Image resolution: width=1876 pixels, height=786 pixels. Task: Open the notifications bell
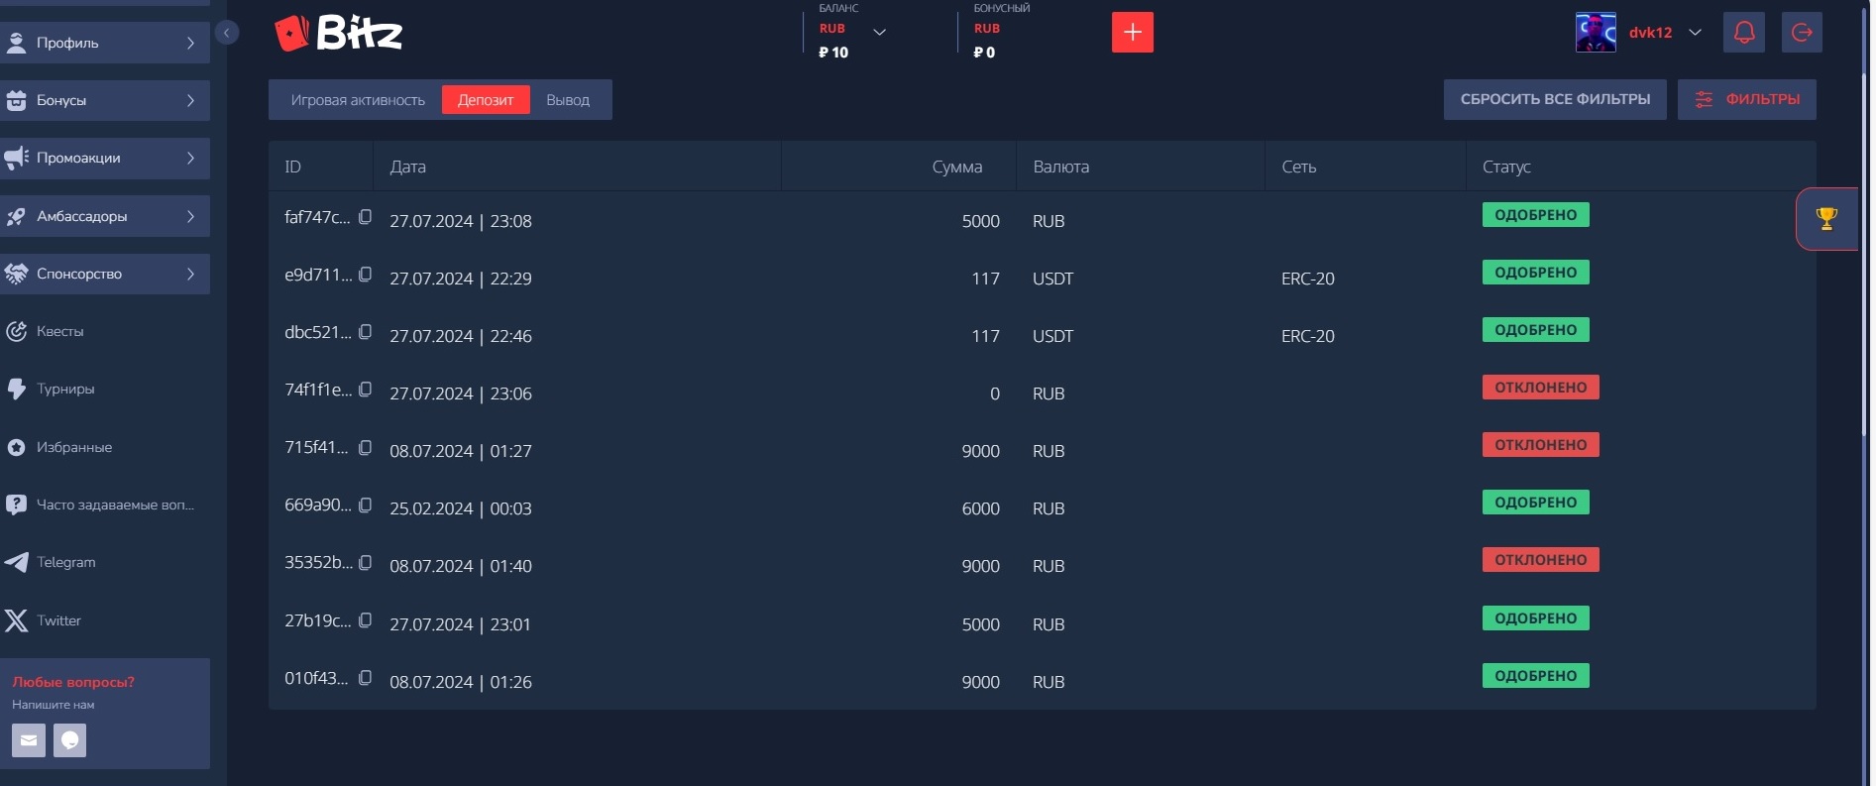coord(1744,33)
